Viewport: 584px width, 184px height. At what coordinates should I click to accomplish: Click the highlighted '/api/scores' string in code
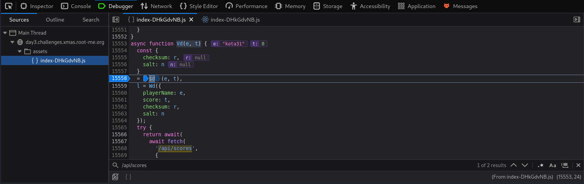point(175,148)
